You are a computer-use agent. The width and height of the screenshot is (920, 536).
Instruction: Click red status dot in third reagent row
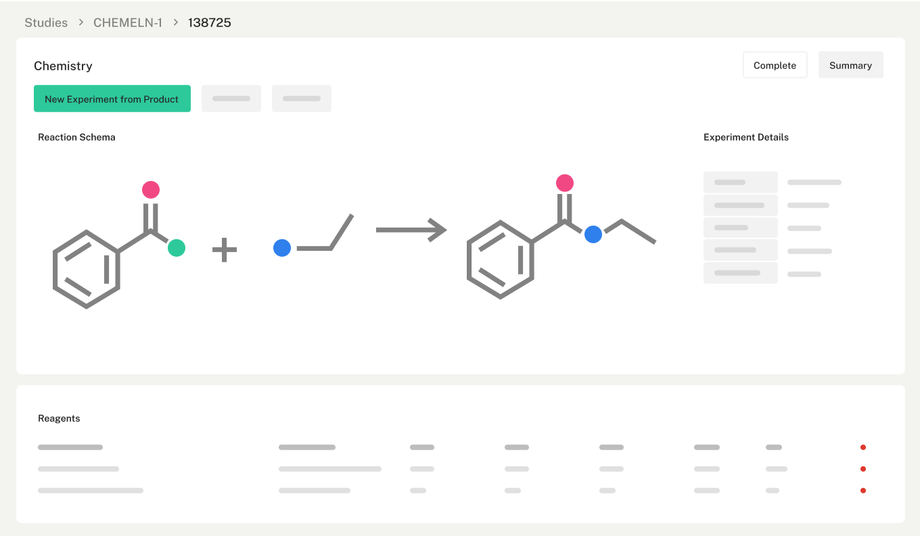pyautogui.click(x=863, y=491)
